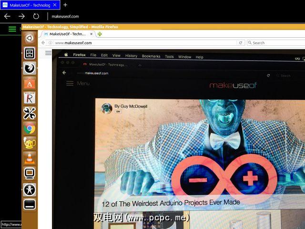The width and height of the screenshot is (305, 229).
Task: Click the DIY category tag
Action: [118, 112]
